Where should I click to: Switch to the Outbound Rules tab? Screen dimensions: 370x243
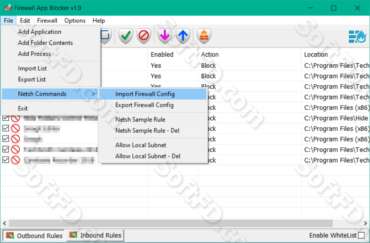[x=33, y=235]
